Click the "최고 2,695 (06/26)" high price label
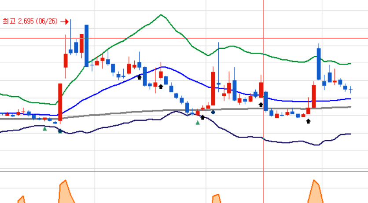The width and height of the screenshot is (368, 203). click(x=30, y=21)
